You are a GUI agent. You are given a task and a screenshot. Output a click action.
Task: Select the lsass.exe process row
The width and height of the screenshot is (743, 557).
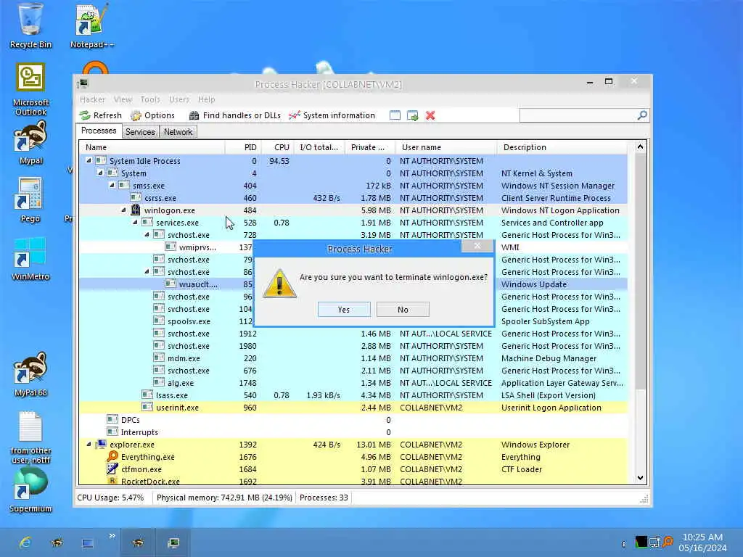click(353, 395)
